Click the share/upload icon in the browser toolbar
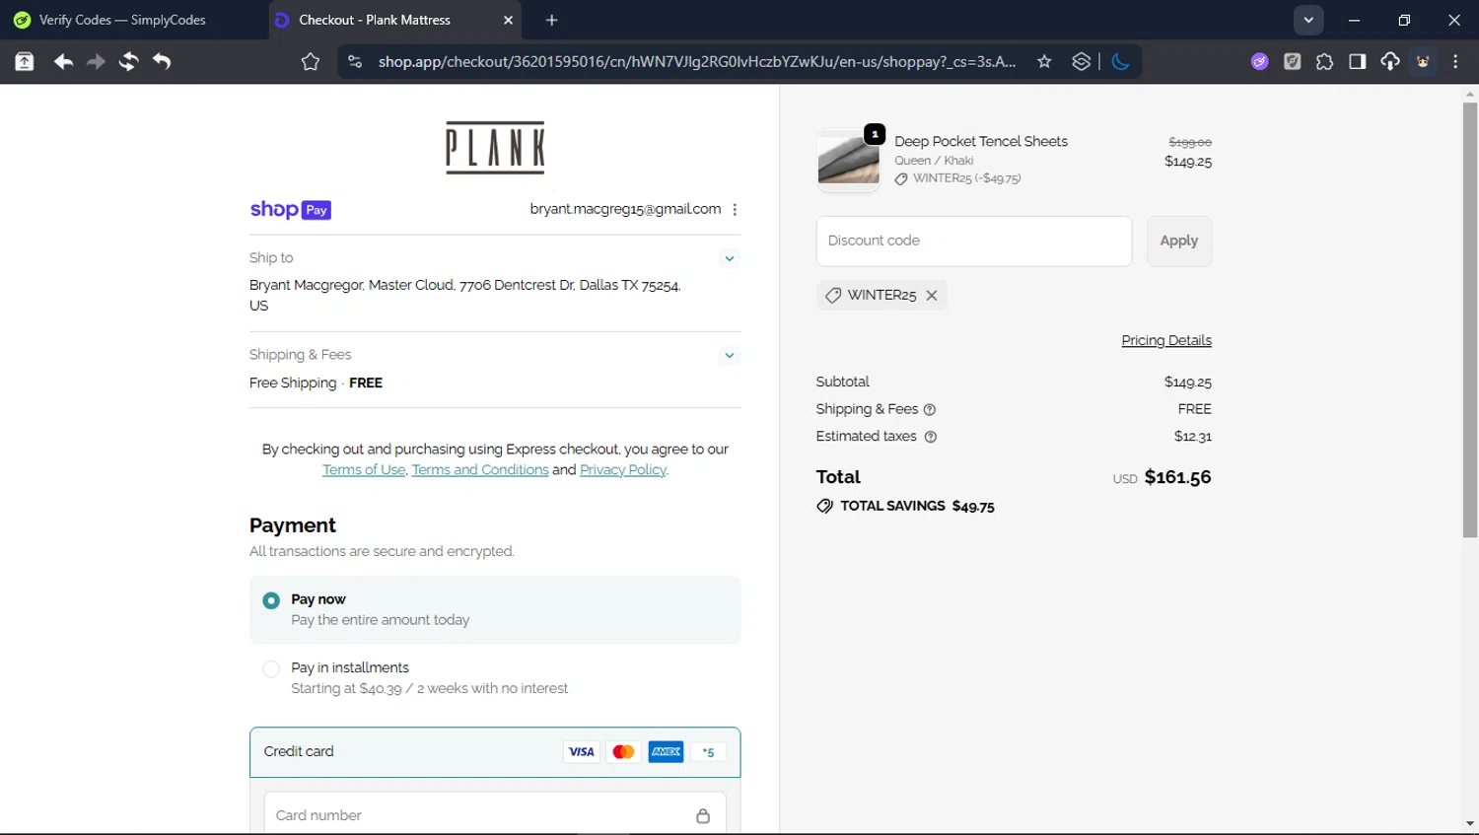Viewport: 1479px width, 835px height. tap(25, 61)
